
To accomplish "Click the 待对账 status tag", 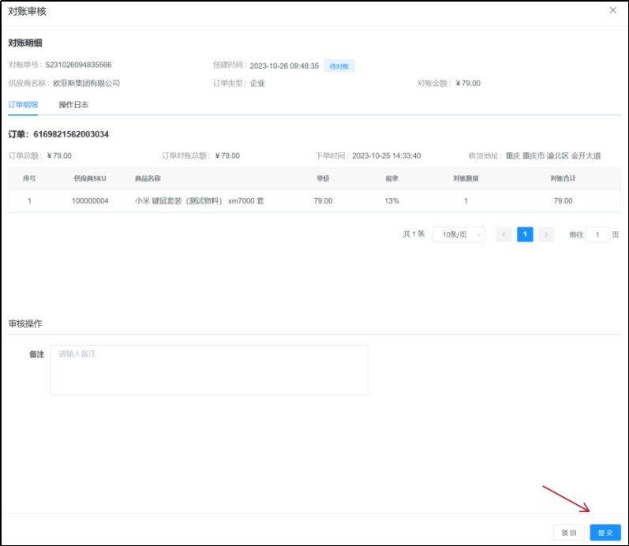I will coord(339,66).
